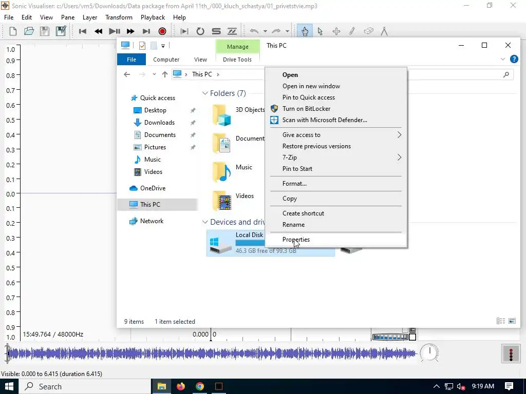This screenshot has height=394, width=526.
Task: Toggle Loop Playback mode
Action: coord(200,31)
